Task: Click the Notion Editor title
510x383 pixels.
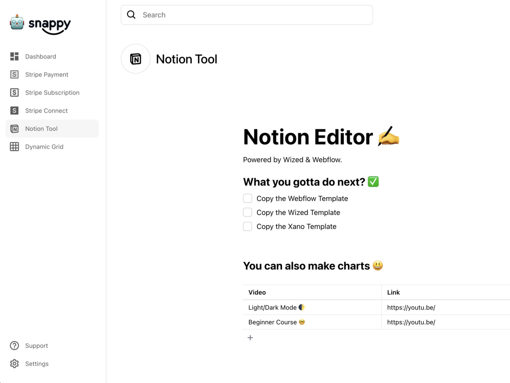Action: pyautogui.click(x=321, y=137)
